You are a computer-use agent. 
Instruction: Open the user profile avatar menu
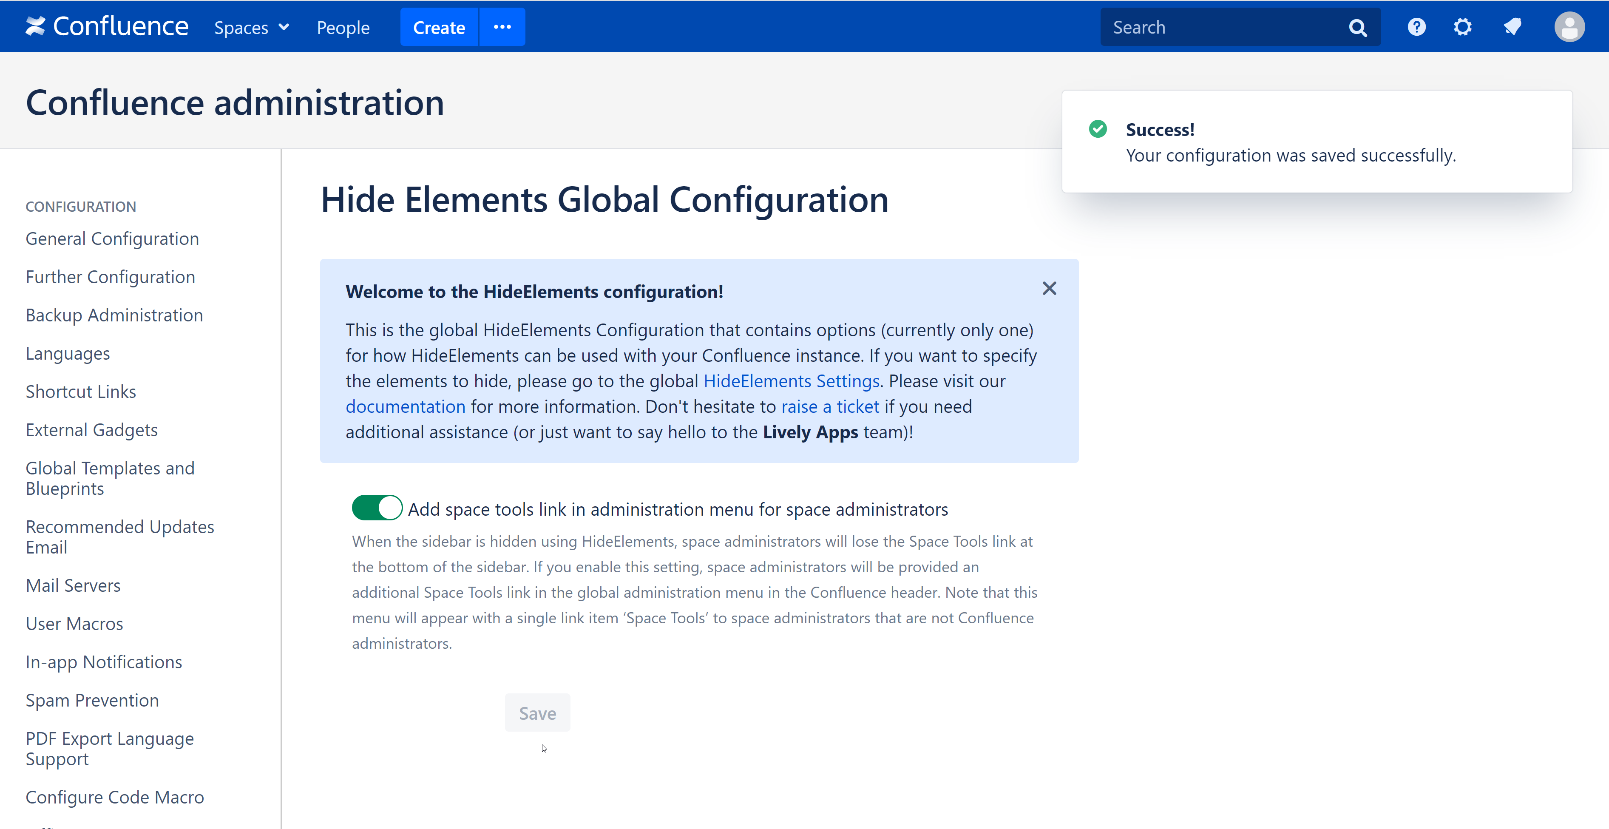pyautogui.click(x=1569, y=28)
